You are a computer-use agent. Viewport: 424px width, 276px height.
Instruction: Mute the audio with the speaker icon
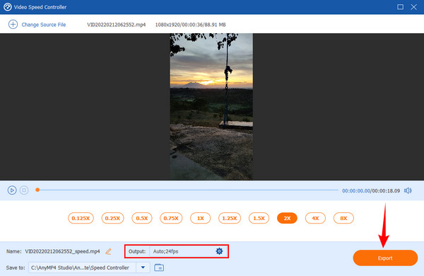408,190
